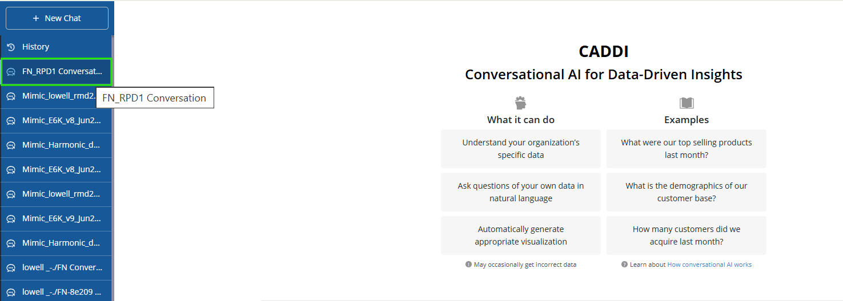Screen dimensions: 843x301
Task: Click chat bubble icon beside FN_RPD1 Conversat...
Action: pos(10,72)
